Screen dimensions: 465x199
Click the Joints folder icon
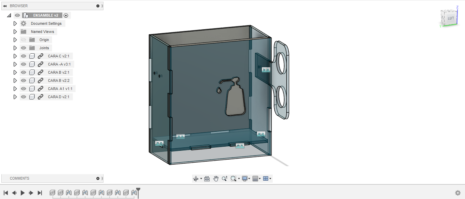(32, 48)
